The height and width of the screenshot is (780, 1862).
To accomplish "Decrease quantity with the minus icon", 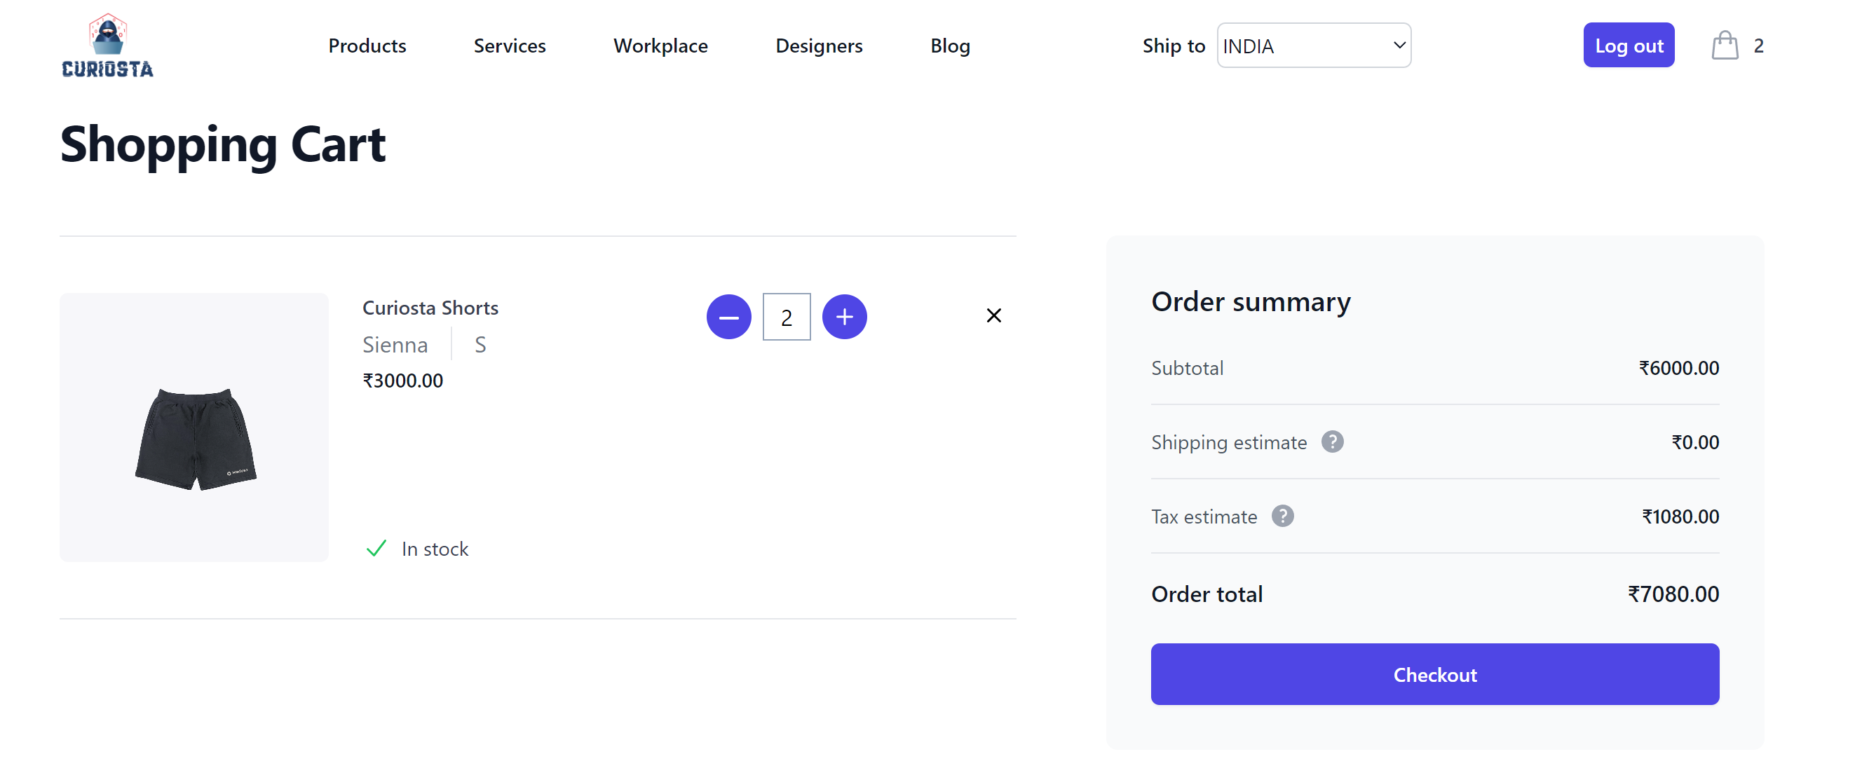I will (x=728, y=316).
